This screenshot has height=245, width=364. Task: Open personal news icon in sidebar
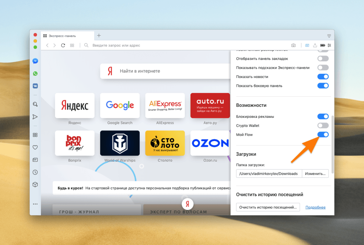35,160
